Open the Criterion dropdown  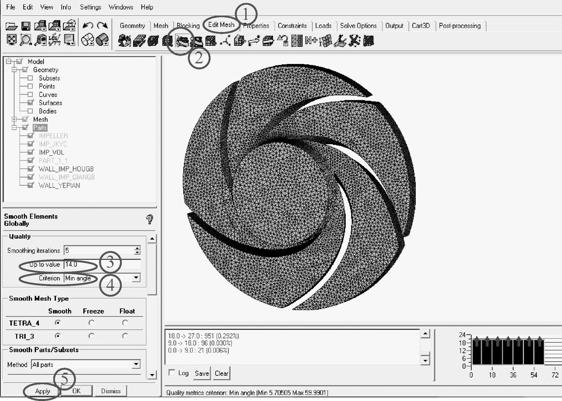[136, 278]
